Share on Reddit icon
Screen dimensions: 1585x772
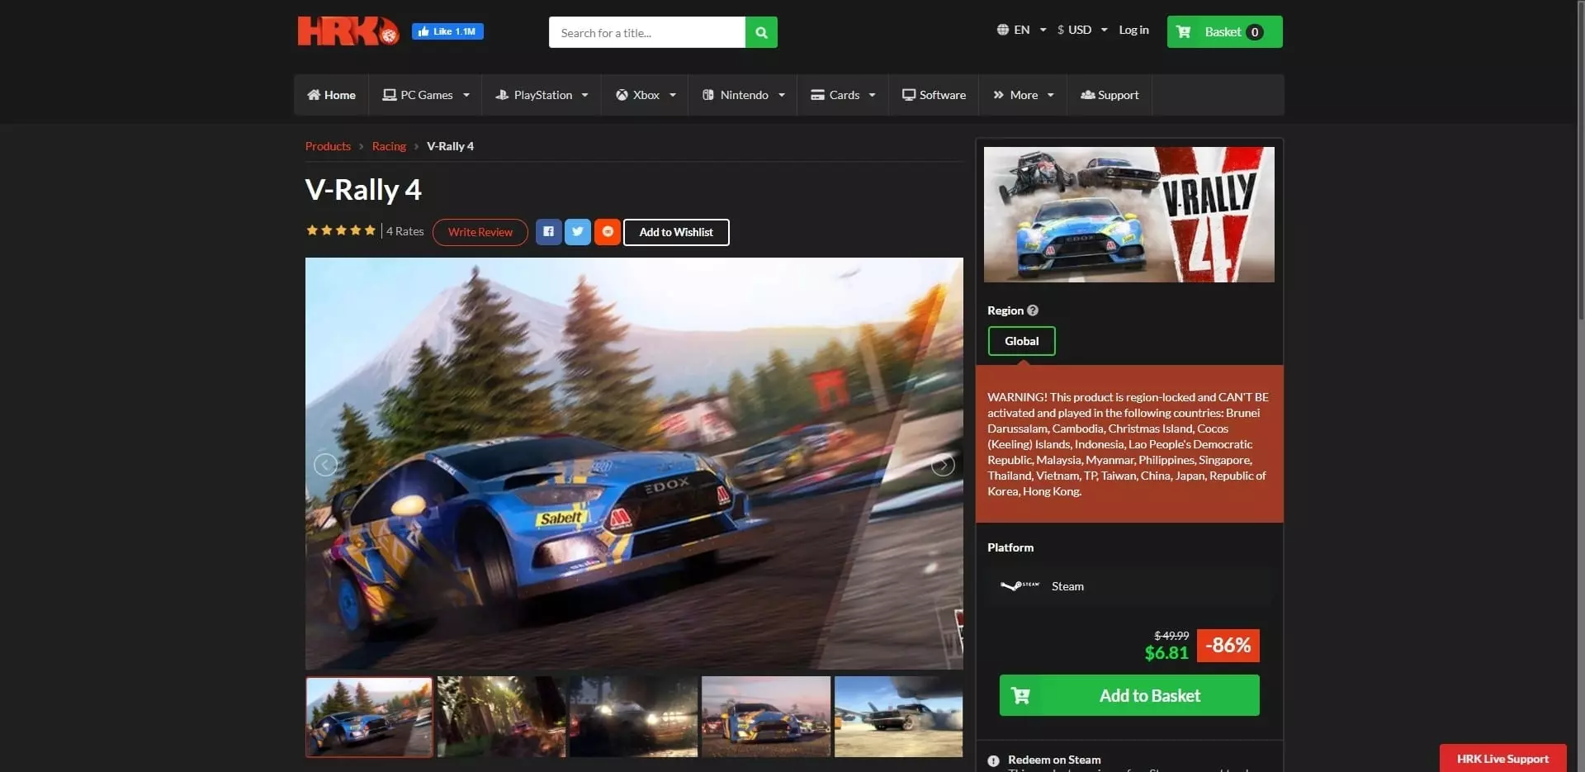click(x=608, y=232)
